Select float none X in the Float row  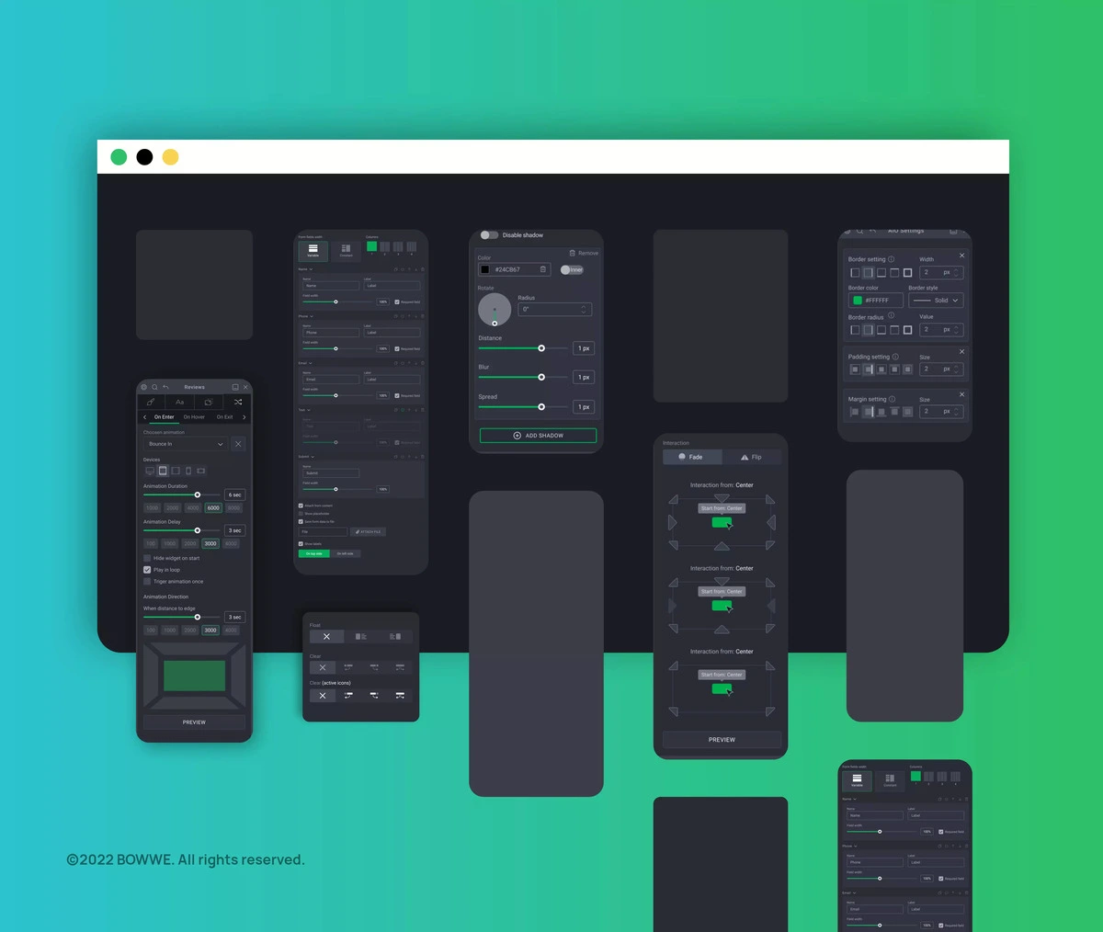pyautogui.click(x=326, y=636)
